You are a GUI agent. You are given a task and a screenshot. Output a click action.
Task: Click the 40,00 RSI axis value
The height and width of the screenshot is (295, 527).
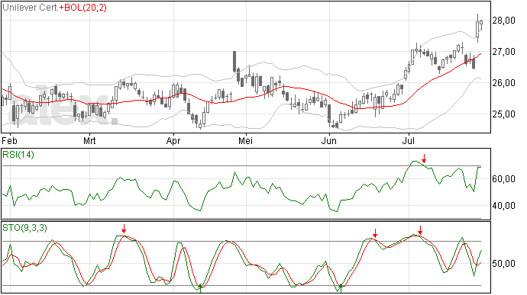click(x=503, y=205)
